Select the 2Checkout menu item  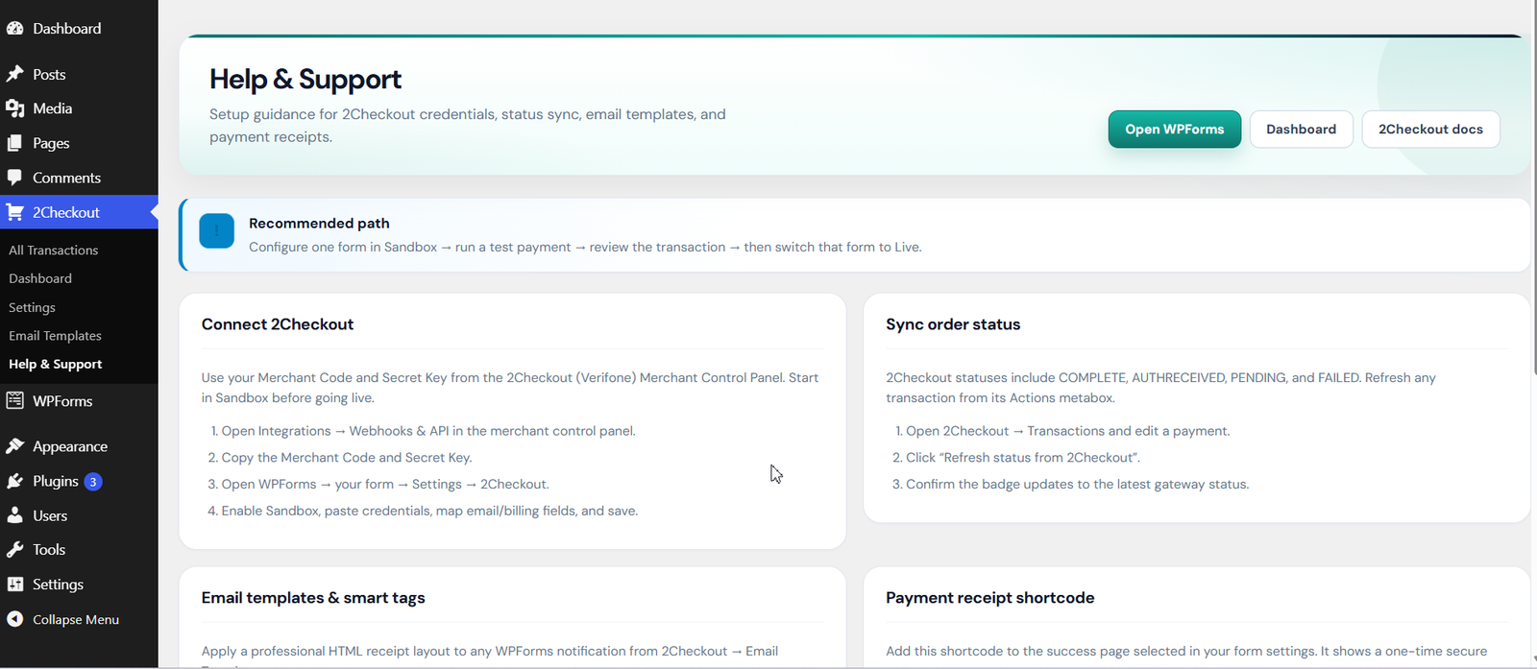coord(79,212)
